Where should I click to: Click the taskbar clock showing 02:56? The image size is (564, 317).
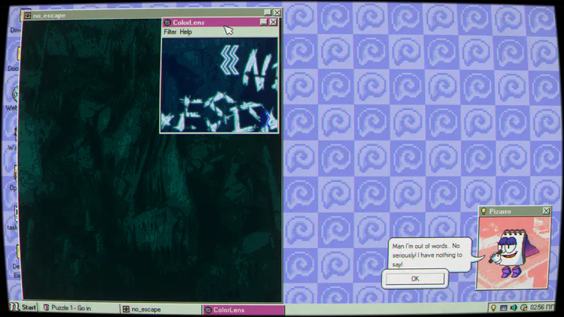click(x=542, y=307)
